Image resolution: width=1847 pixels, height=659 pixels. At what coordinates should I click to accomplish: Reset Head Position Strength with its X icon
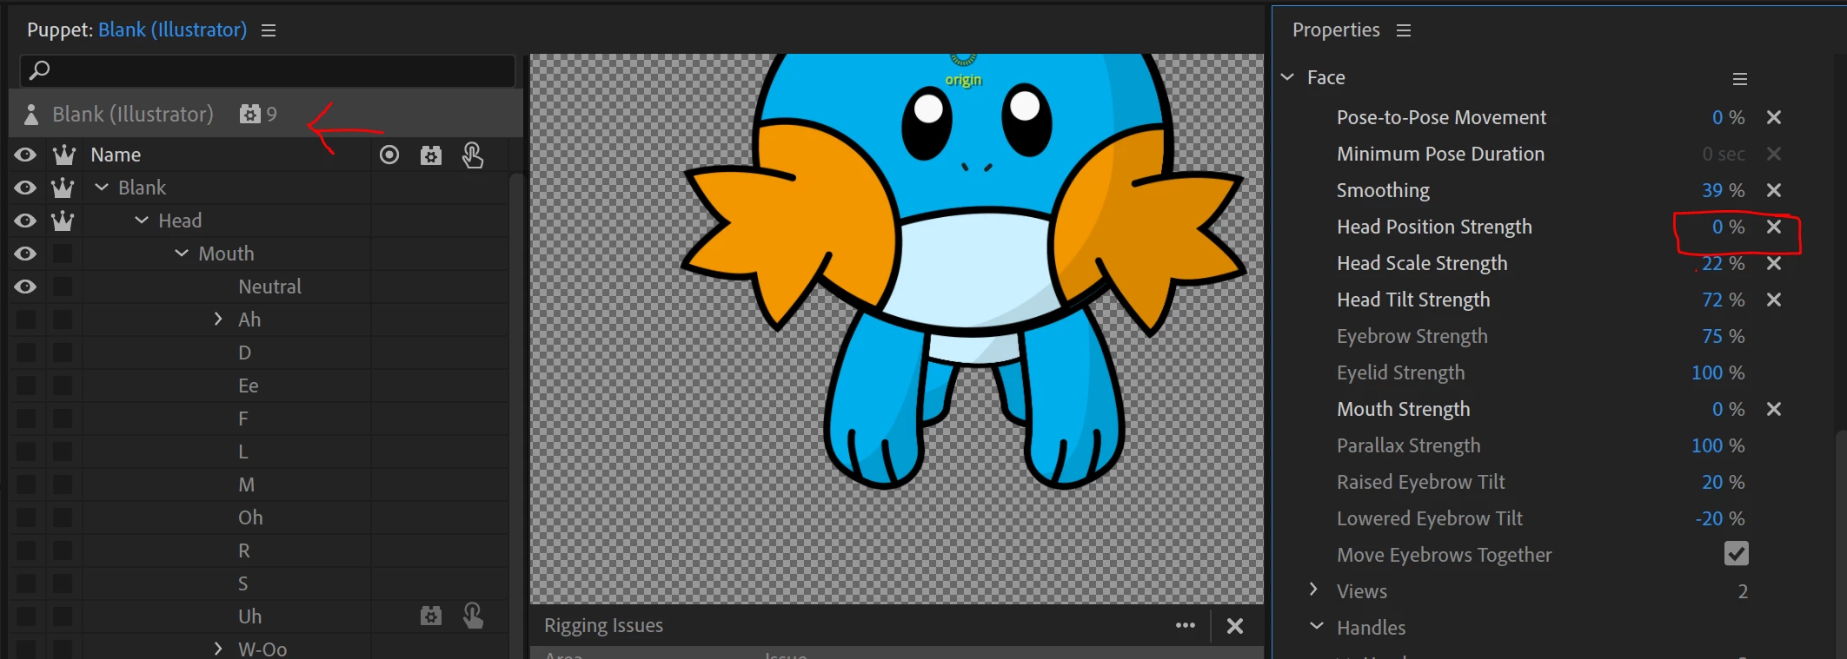pos(1774,227)
